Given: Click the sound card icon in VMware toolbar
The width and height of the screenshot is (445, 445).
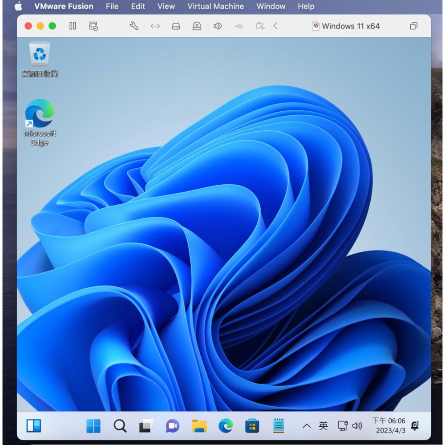Looking at the screenshot, I should pyautogui.click(x=217, y=26).
